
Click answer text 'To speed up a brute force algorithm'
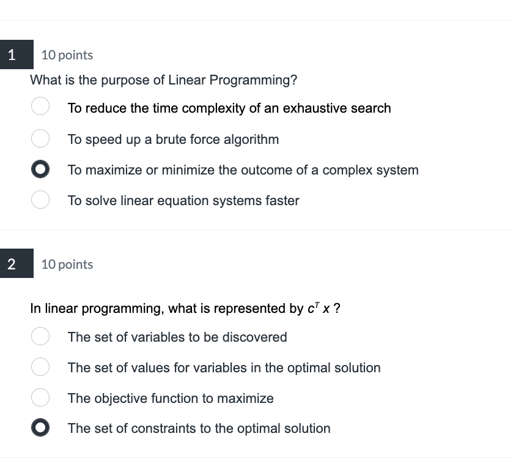pyautogui.click(x=174, y=140)
